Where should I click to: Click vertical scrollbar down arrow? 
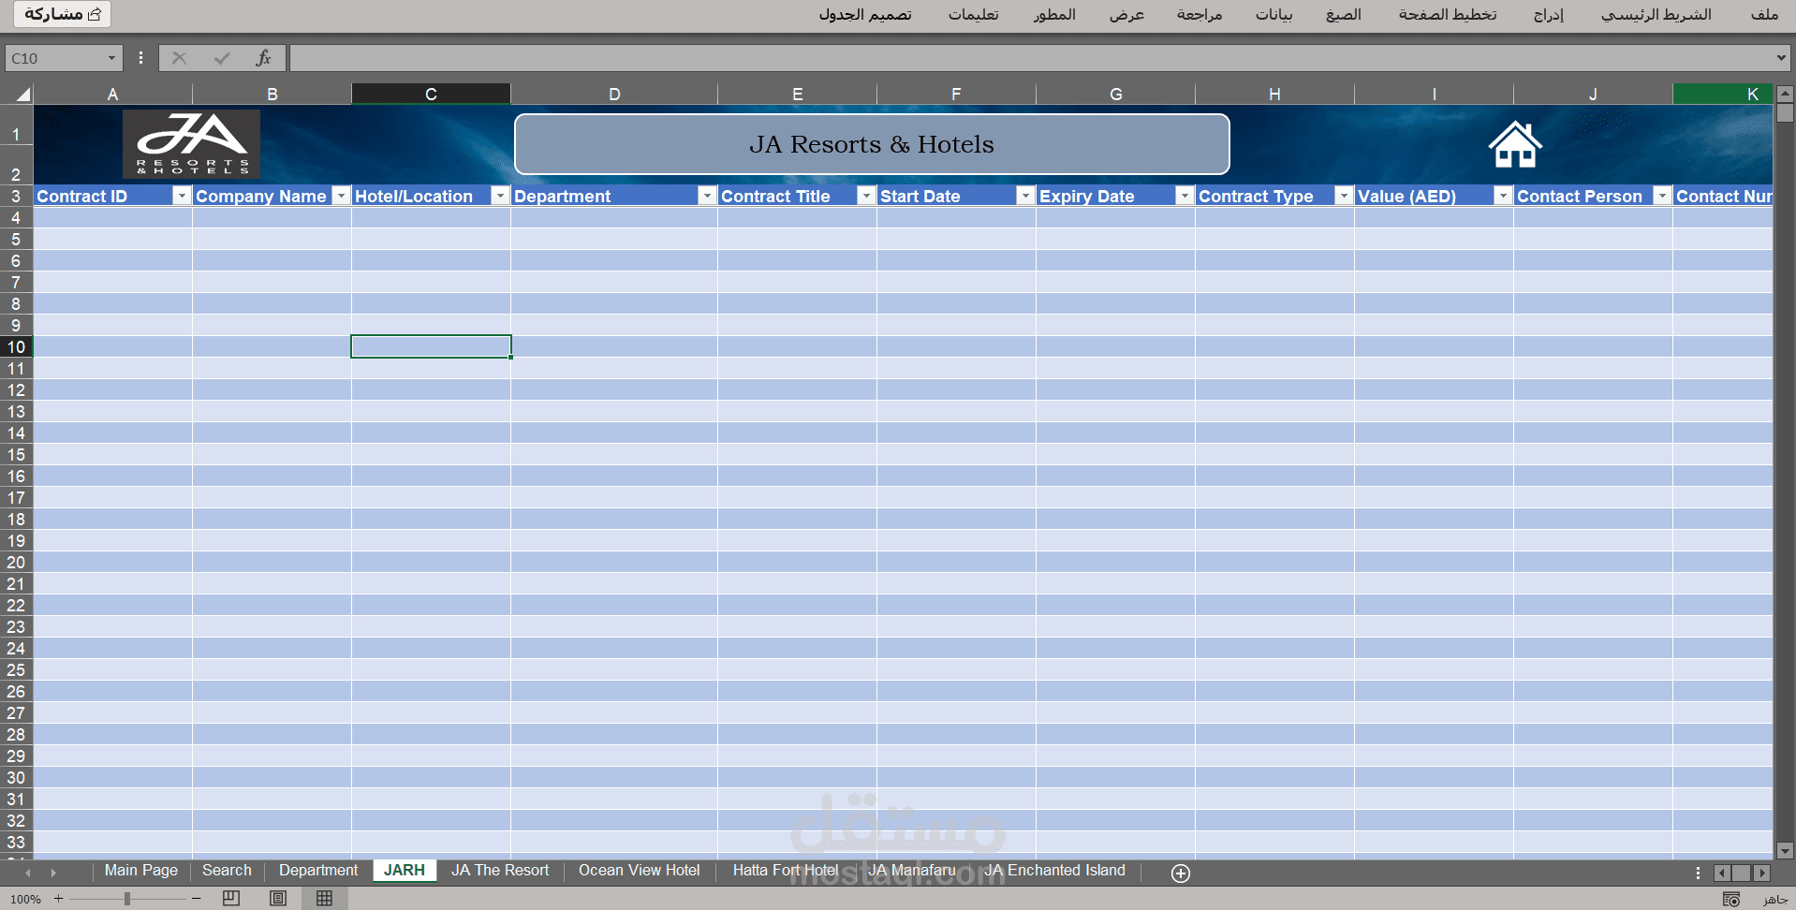1785,851
